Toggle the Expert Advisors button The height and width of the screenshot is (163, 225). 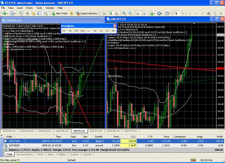point(87,13)
